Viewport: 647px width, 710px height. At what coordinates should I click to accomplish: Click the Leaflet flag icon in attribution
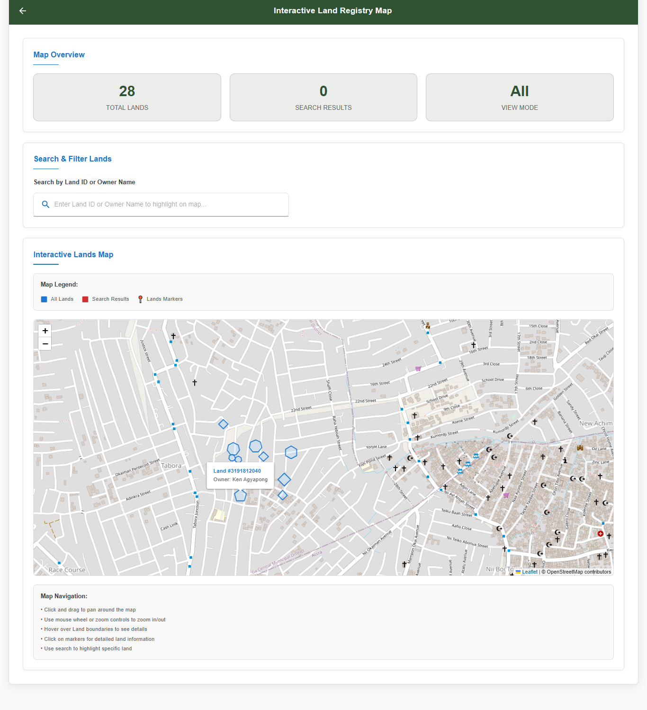pyautogui.click(x=518, y=572)
